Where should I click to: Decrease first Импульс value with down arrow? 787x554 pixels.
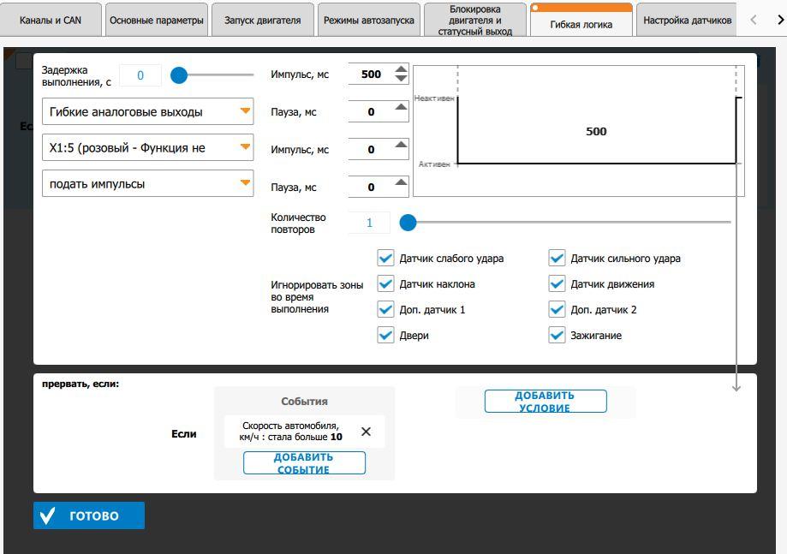point(401,79)
